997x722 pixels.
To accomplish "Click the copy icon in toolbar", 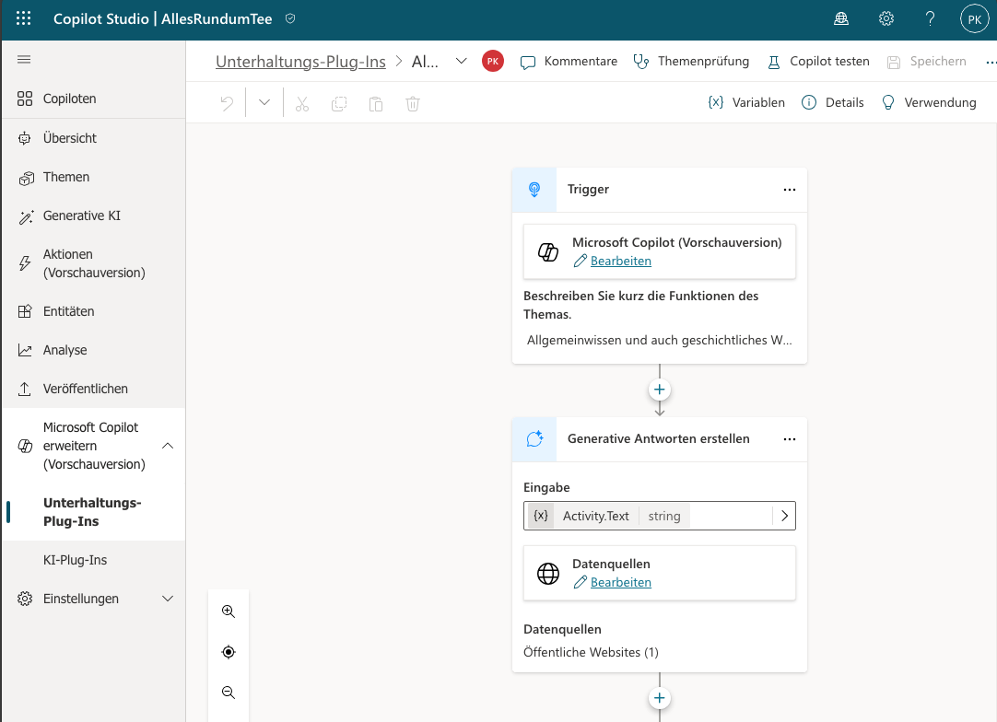I will [339, 103].
